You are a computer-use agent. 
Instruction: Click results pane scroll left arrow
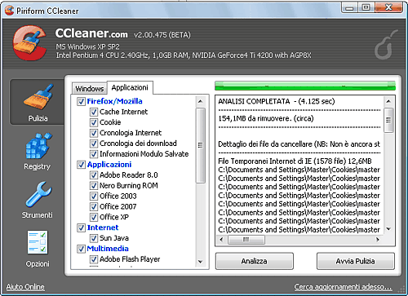tap(221, 240)
